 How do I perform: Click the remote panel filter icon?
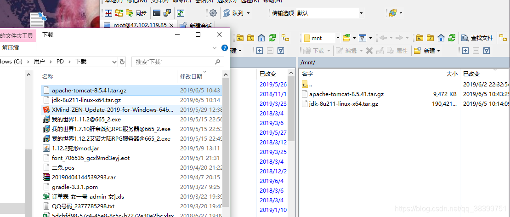coord(363,38)
